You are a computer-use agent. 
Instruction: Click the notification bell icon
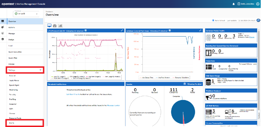[x=233, y=4]
